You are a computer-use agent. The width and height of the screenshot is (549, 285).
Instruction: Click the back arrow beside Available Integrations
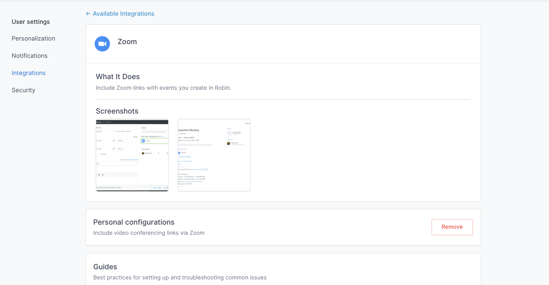[88, 14]
